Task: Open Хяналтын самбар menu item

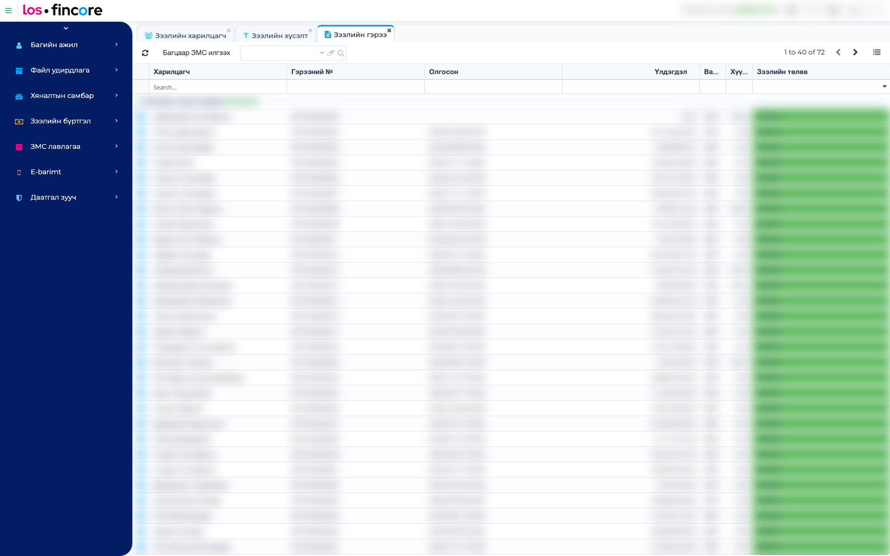Action: pos(66,96)
